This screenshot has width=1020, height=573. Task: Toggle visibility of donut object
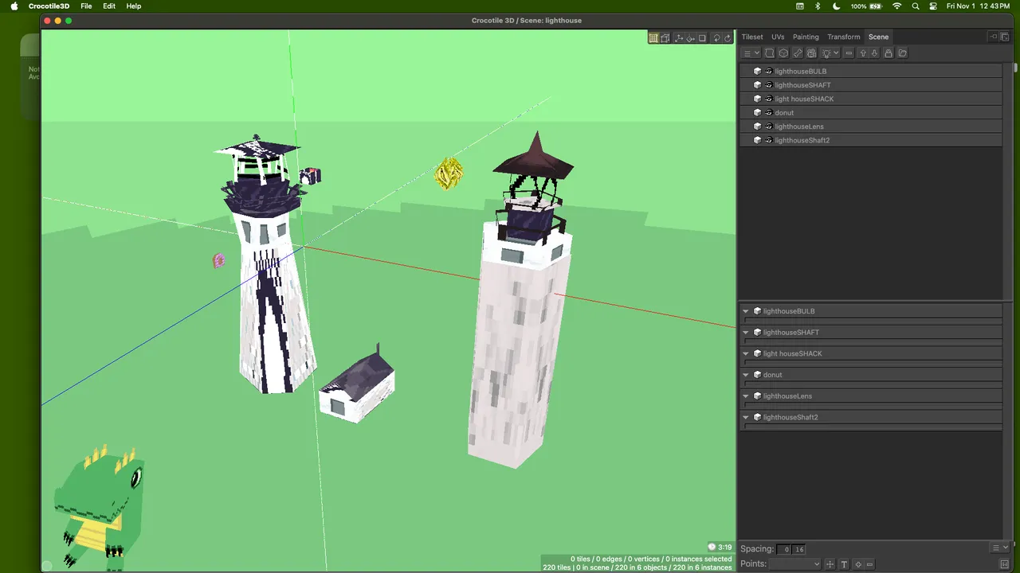769,112
